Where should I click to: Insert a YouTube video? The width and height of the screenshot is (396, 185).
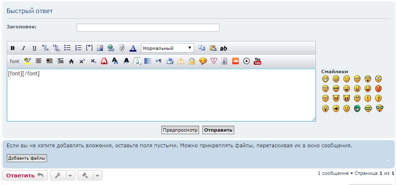[258, 61]
